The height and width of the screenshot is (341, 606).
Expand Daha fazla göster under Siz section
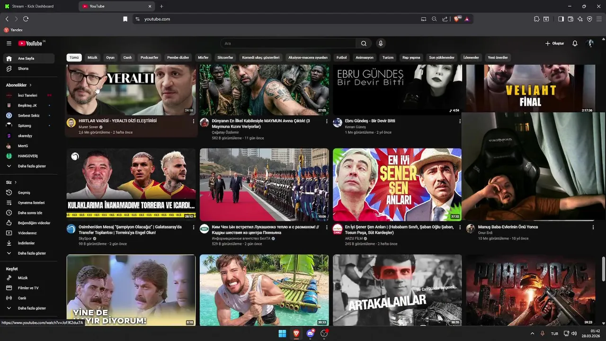coord(28,253)
